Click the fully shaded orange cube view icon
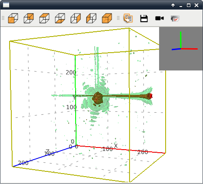The width and height of the screenshot is (203, 184). click(107, 18)
